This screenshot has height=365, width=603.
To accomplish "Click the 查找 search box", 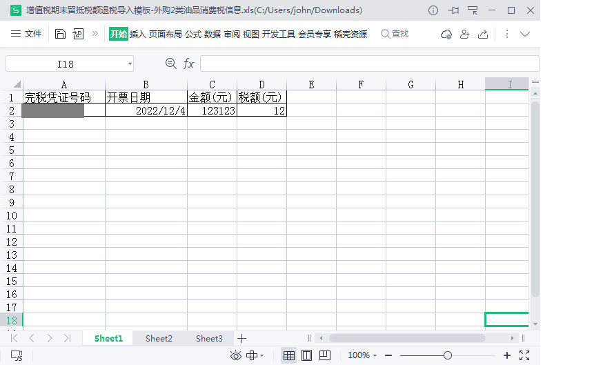I will click(395, 34).
